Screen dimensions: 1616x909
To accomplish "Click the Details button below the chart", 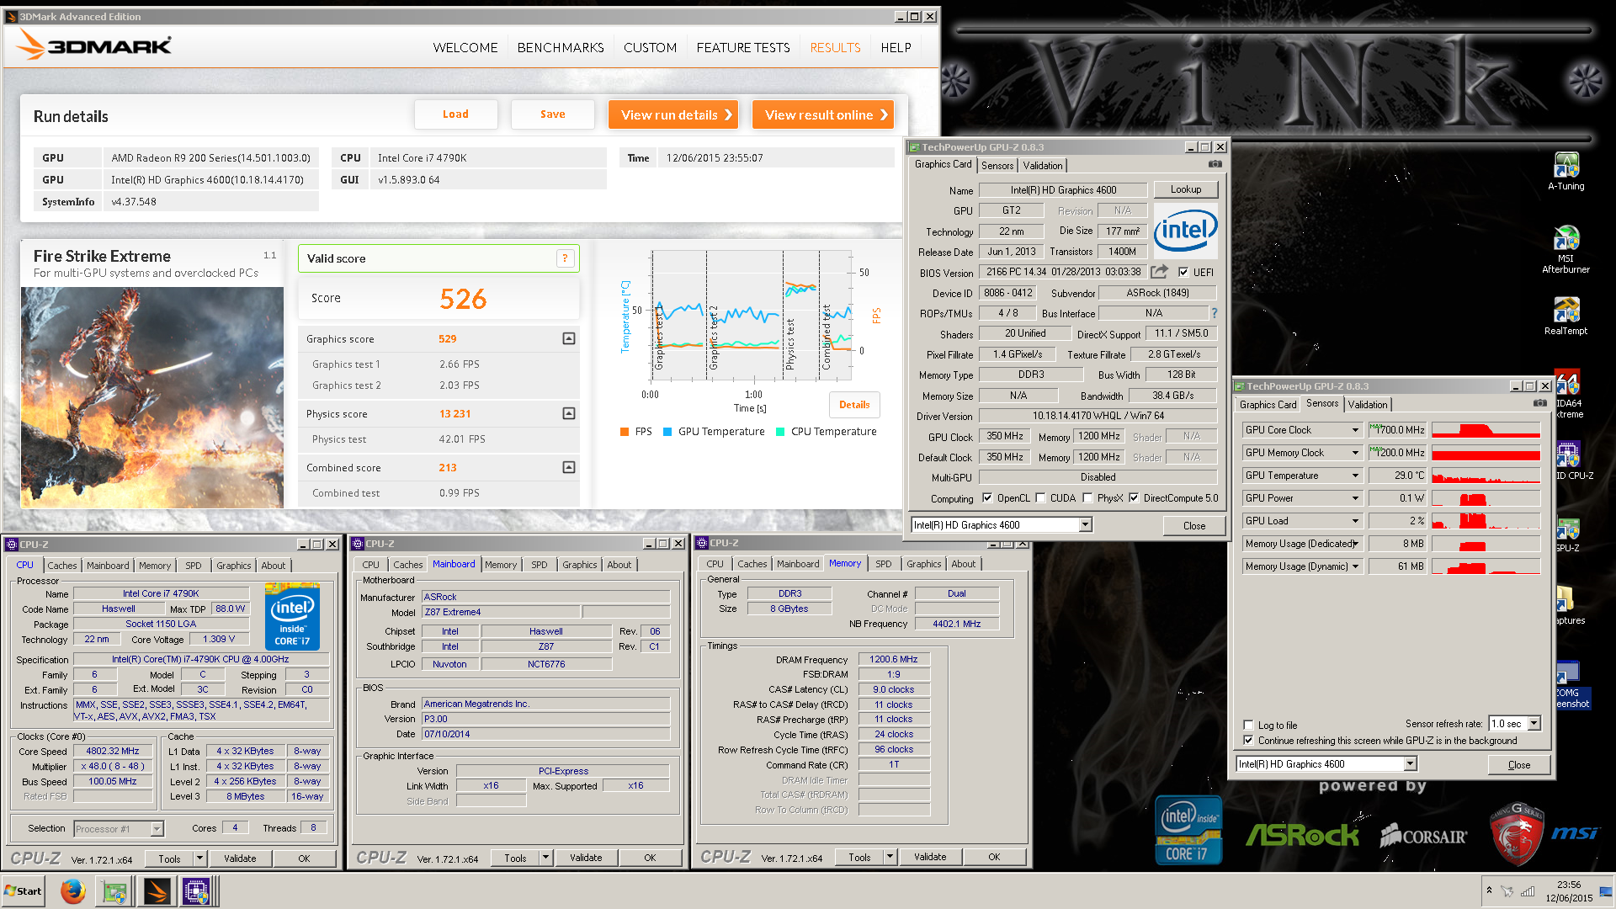I will 854,405.
